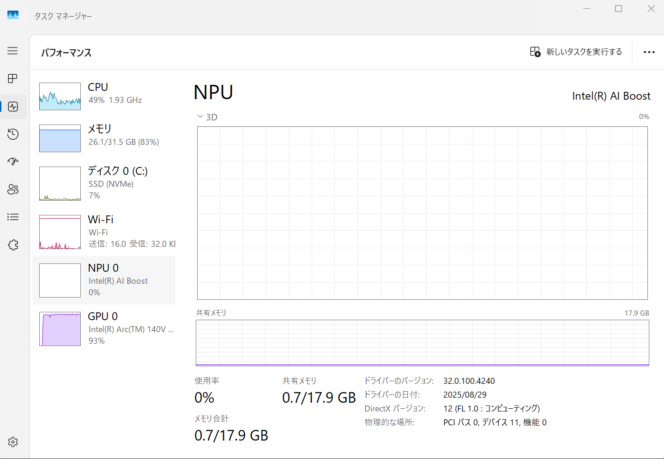Open the Services puzzle-piece icon

point(13,245)
